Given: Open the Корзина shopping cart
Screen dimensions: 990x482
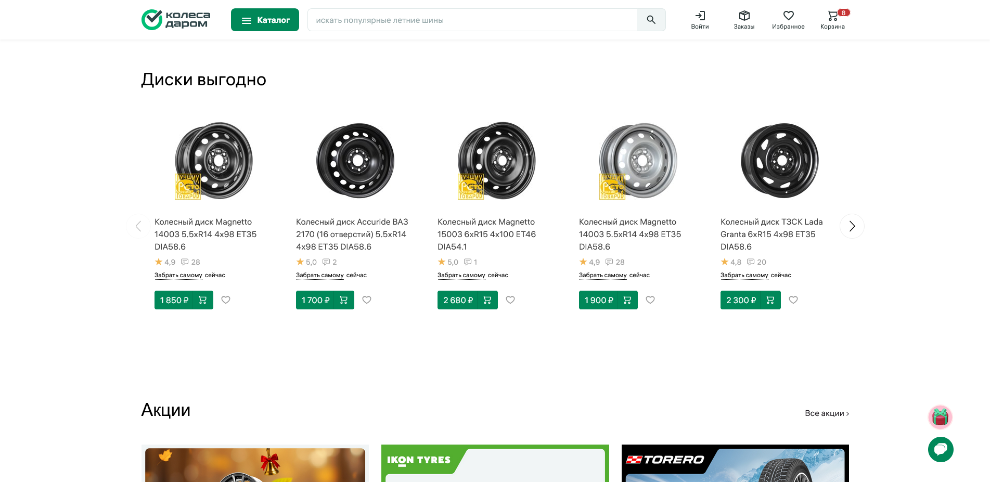Looking at the screenshot, I should pos(832,20).
